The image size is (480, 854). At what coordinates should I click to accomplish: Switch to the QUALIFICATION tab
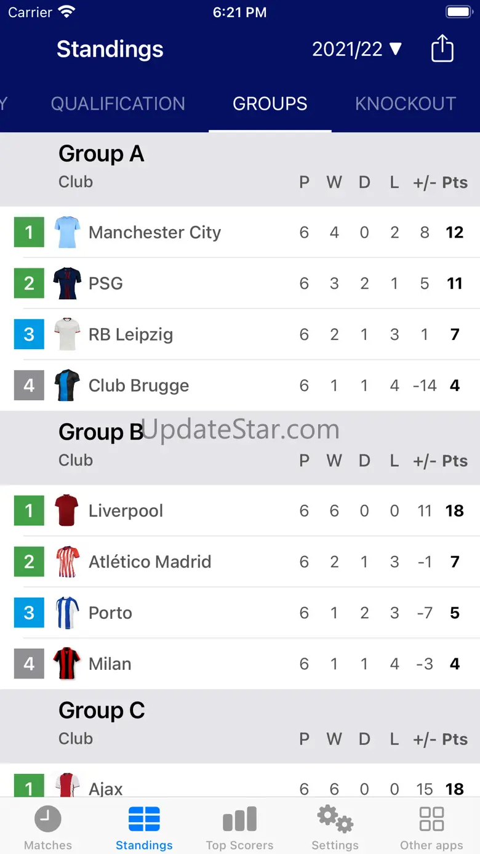click(118, 103)
